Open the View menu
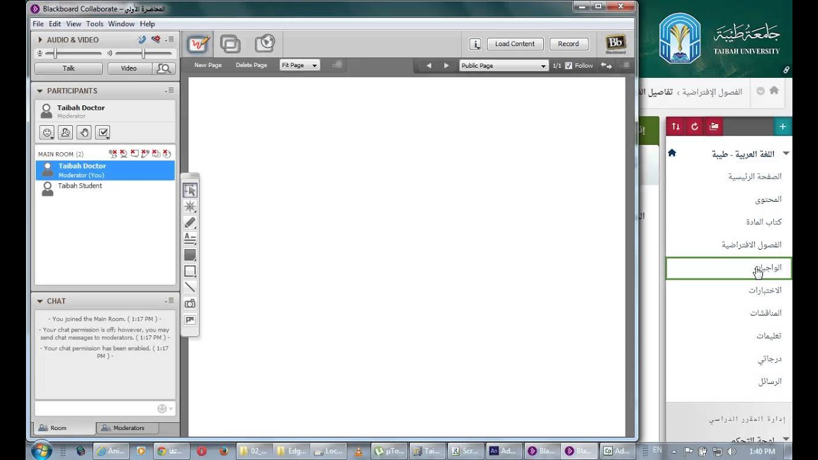Viewport: 818px width, 460px height. click(x=73, y=24)
